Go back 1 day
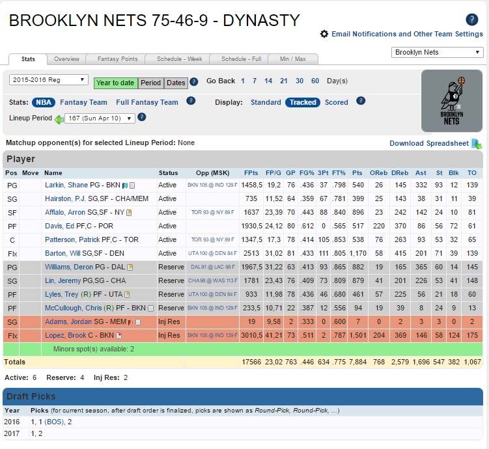 [243, 81]
